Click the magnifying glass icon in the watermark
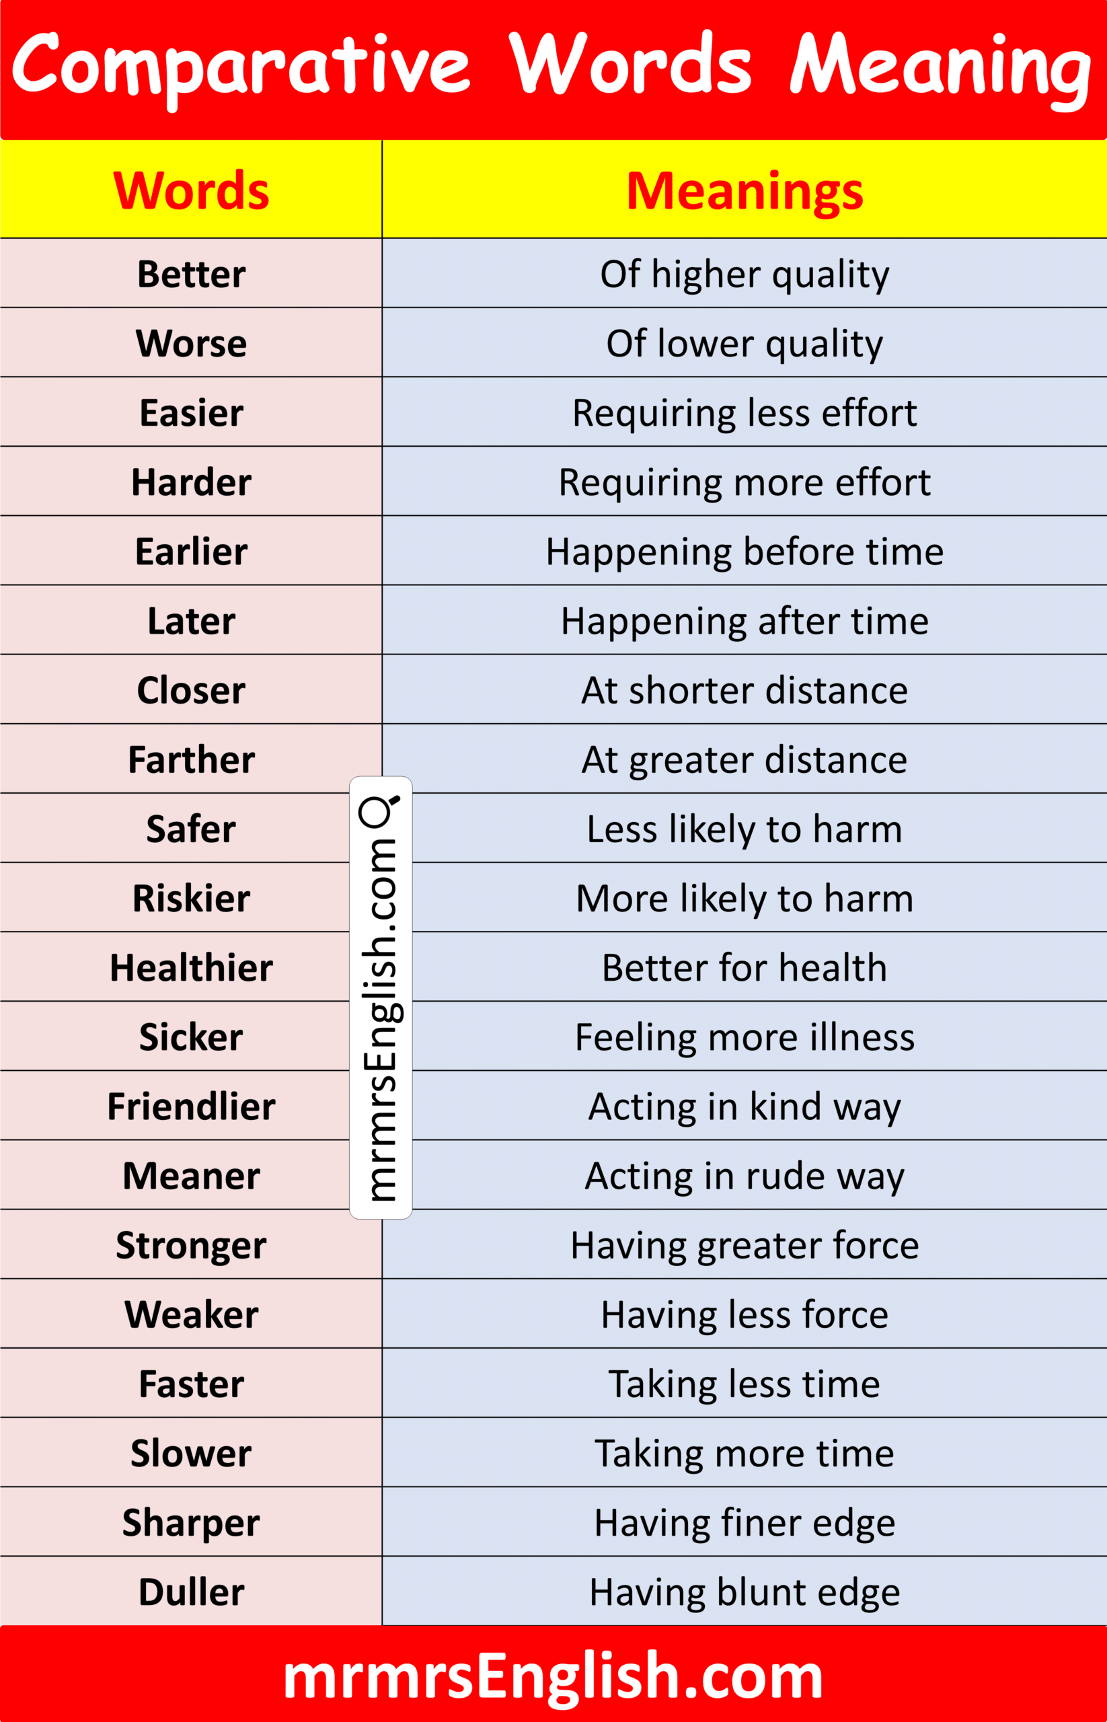Viewport: 1107px width, 1722px height. (378, 811)
